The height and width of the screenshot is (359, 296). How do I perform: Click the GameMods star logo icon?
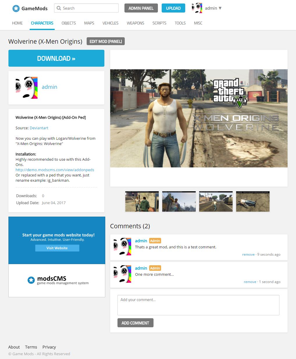pyautogui.click(x=16, y=8)
